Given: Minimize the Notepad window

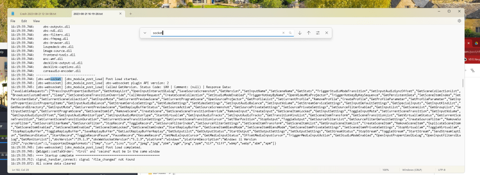Looking at the screenshot, I should 438,11.
